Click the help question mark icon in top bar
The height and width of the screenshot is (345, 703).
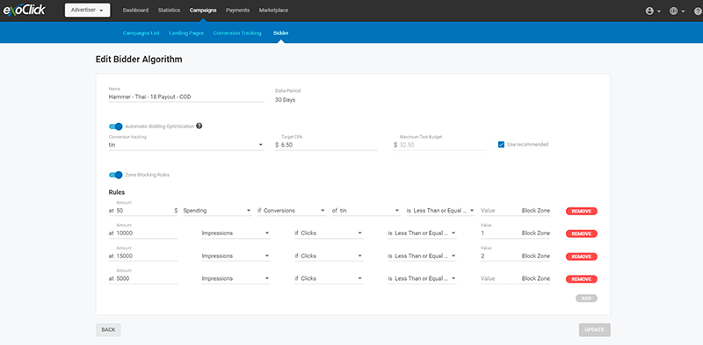coord(697,11)
